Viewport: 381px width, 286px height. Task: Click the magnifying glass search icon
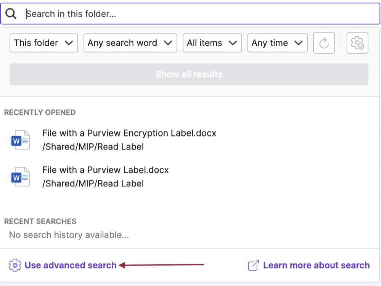pos(11,13)
